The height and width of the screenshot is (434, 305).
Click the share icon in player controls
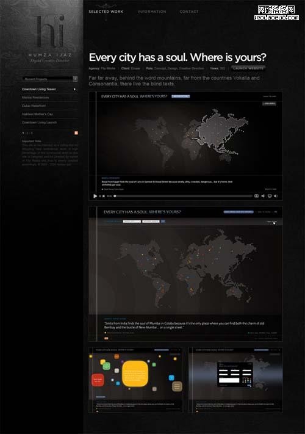tap(263, 196)
